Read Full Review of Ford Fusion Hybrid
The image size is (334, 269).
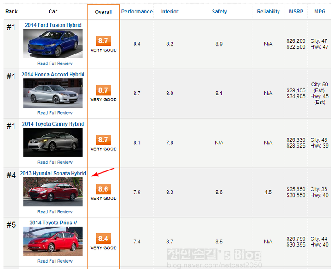[55, 63]
